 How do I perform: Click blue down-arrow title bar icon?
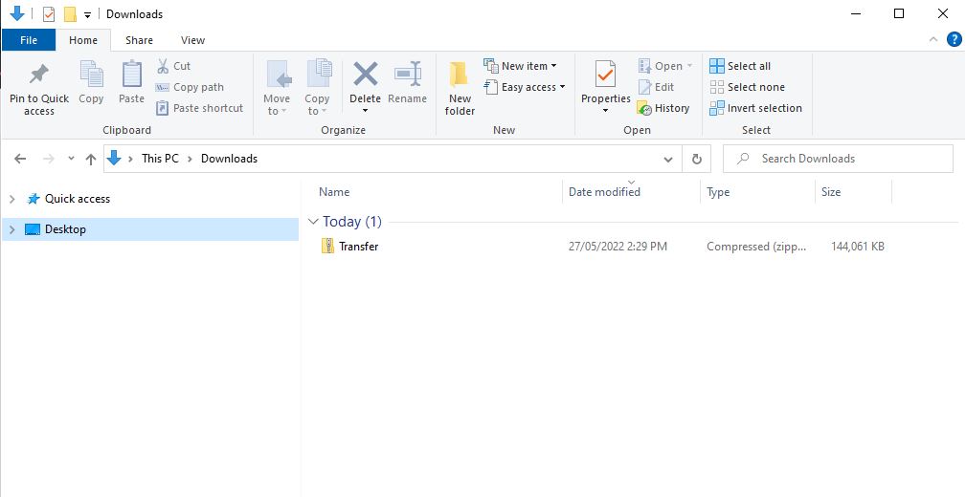coord(16,13)
